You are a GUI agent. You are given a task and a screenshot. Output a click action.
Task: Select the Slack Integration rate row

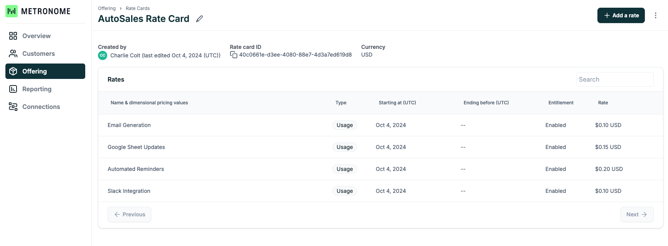(x=129, y=191)
